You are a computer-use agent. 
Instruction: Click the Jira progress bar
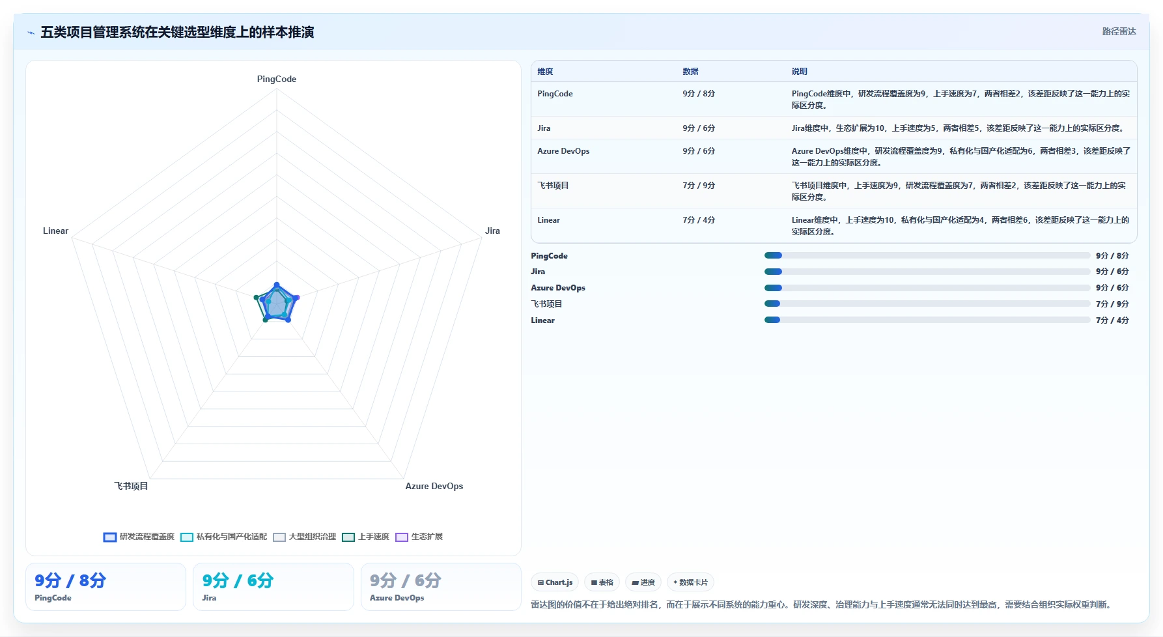click(x=927, y=272)
